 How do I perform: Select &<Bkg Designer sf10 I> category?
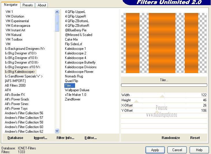(x=21, y=53)
